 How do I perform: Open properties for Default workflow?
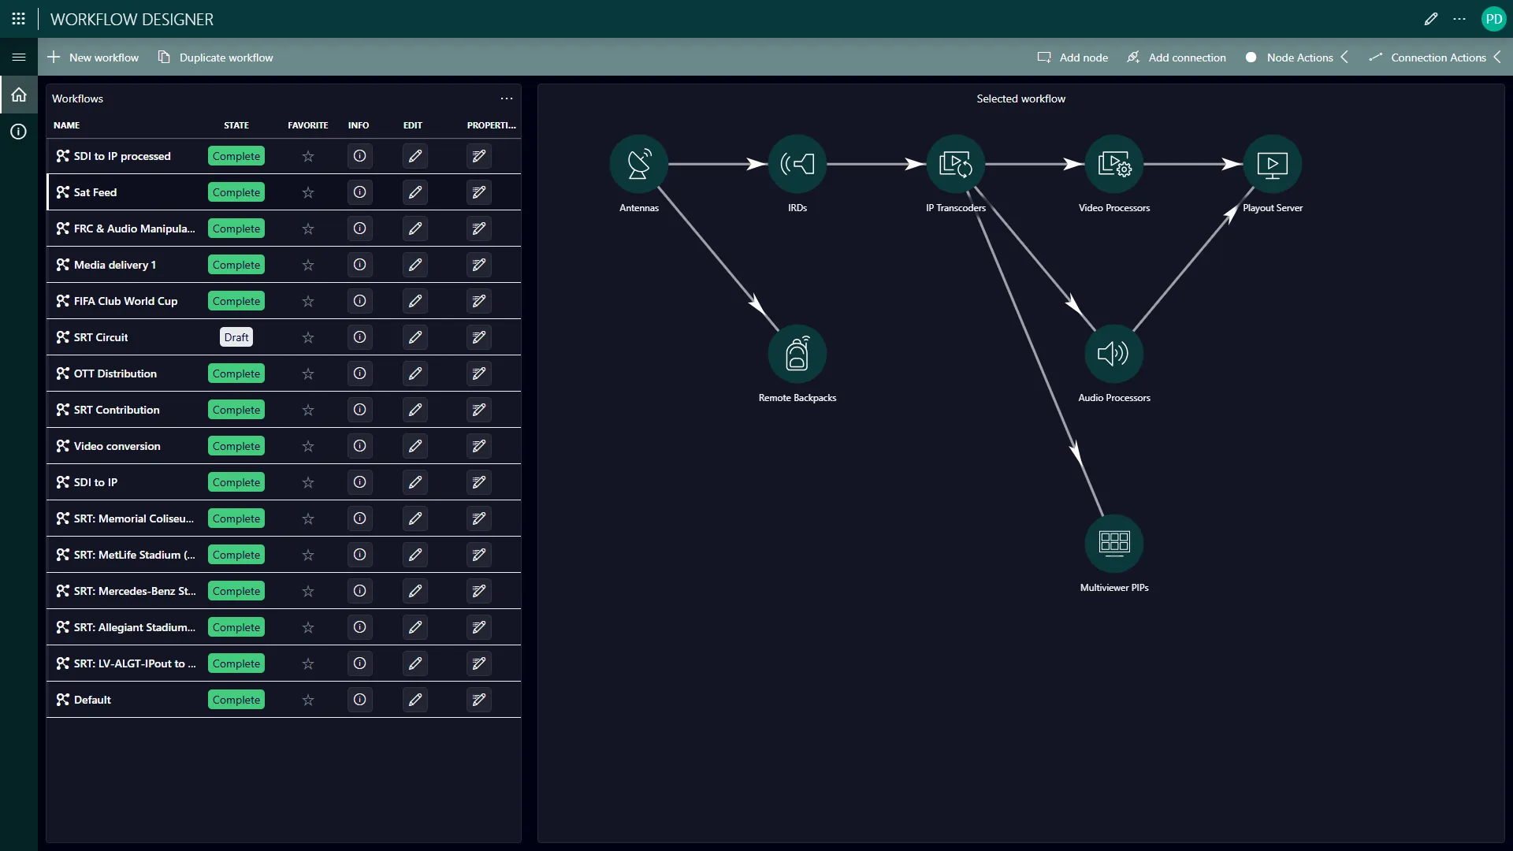click(x=479, y=700)
